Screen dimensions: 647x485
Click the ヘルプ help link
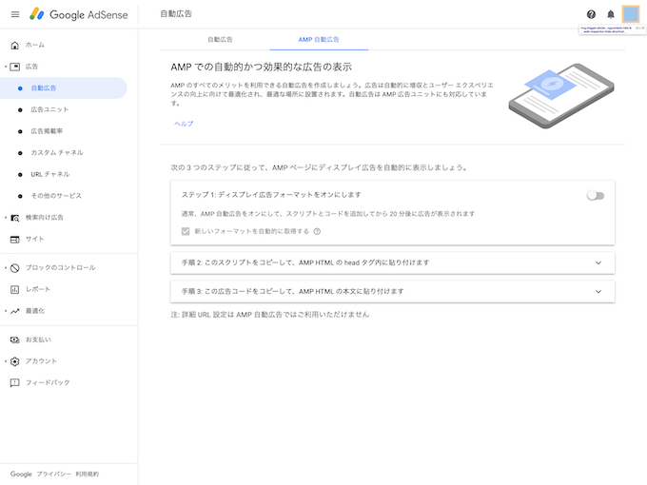[x=184, y=124]
